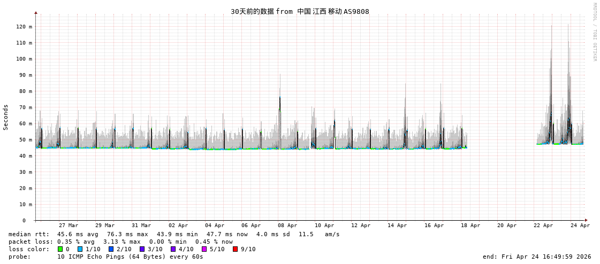Click the purple 3/10 loss swatch
Viewport: 600px width, 264px height.
point(142,249)
